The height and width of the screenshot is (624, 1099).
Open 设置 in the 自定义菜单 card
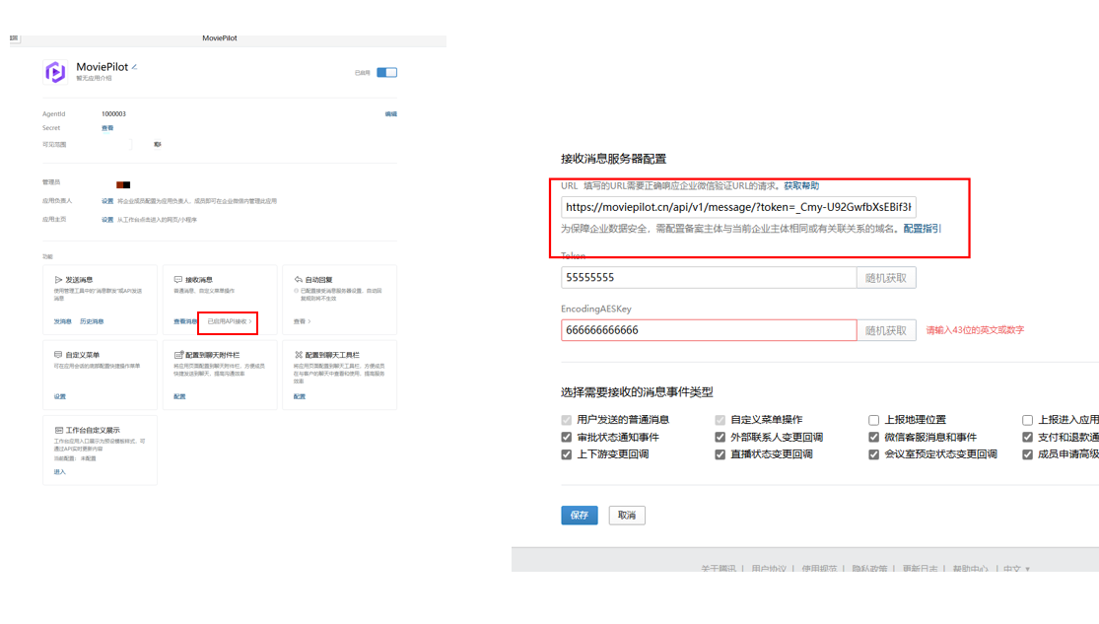pyautogui.click(x=59, y=397)
